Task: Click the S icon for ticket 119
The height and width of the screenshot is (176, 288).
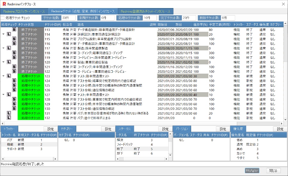Action: click(14, 57)
